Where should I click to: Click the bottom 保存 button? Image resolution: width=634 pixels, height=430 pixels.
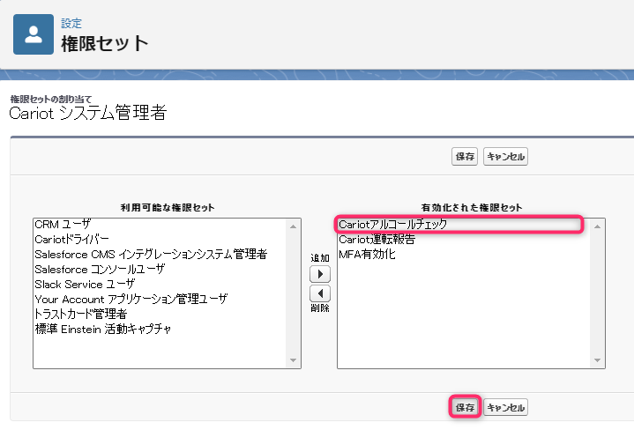(465, 407)
